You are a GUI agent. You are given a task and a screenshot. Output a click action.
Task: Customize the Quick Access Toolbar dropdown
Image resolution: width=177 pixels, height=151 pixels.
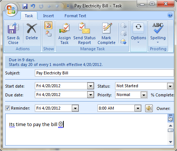[68, 6]
